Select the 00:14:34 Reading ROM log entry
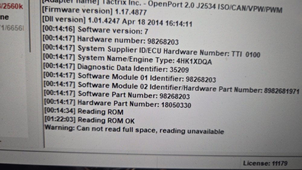 click(84, 111)
